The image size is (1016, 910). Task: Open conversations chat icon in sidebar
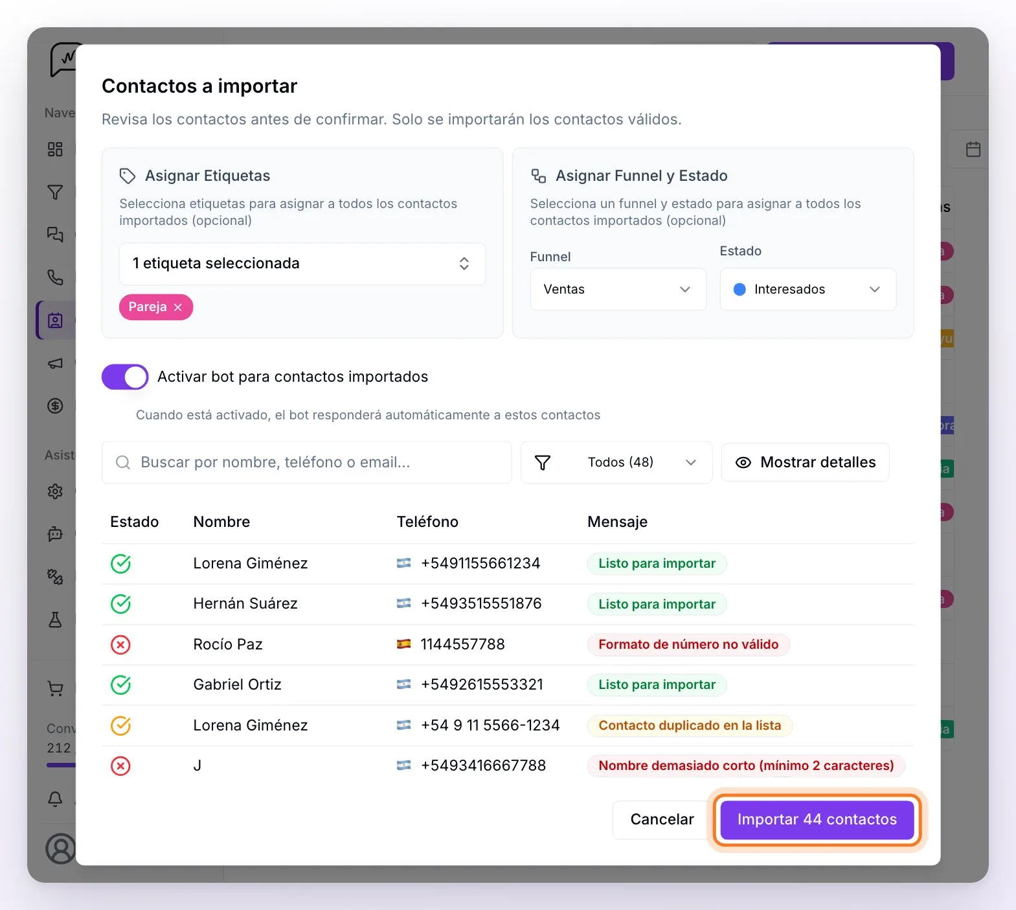click(55, 235)
